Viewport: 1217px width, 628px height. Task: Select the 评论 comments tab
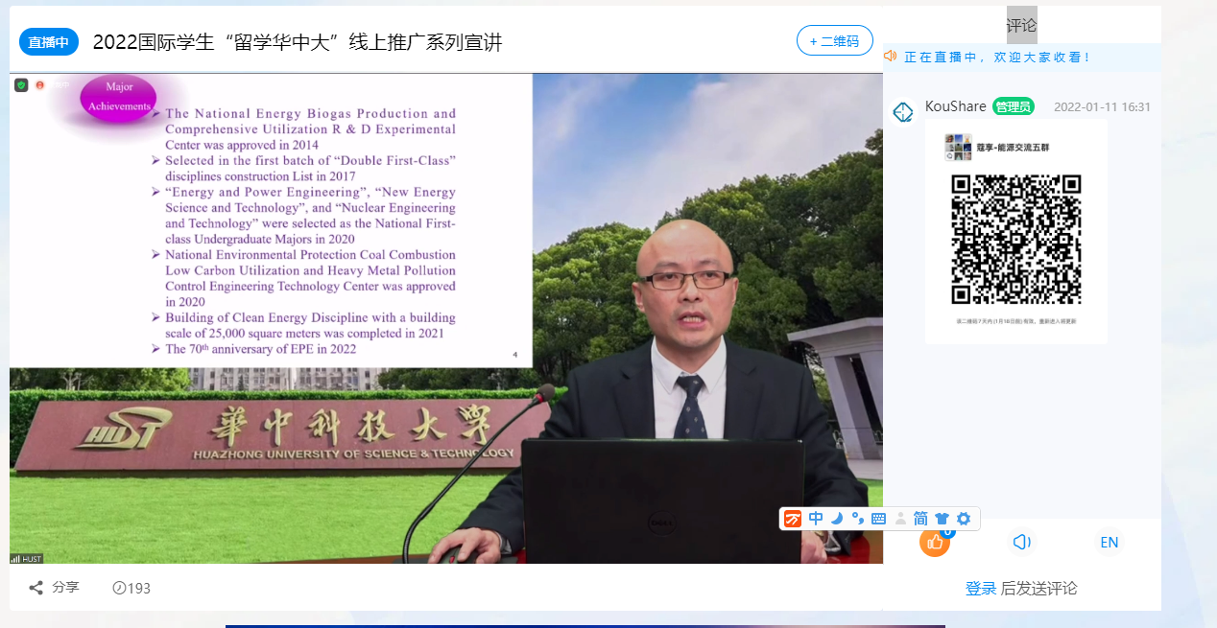pyautogui.click(x=1021, y=25)
